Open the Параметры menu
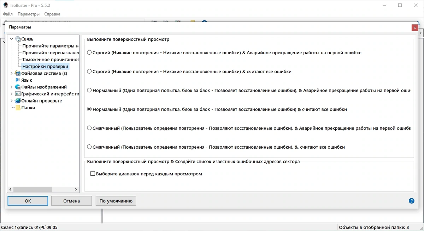Image resolution: width=424 pixels, height=231 pixels. [29, 14]
